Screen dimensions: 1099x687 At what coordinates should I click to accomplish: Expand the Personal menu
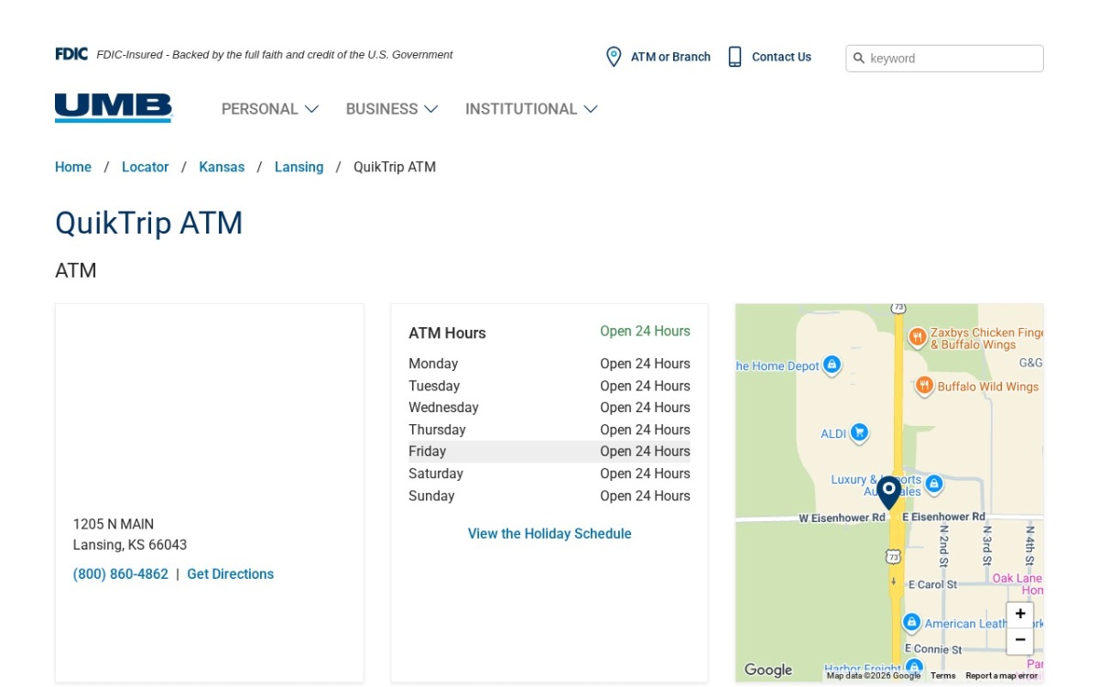(x=270, y=109)
